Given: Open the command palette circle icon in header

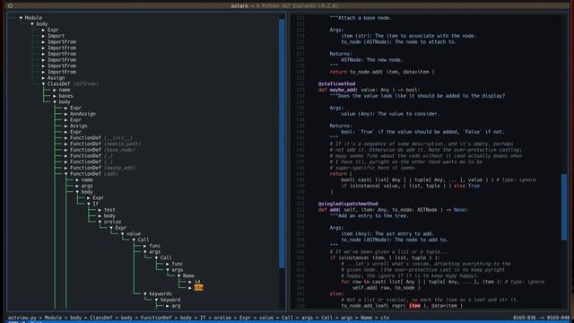Looking at the screenshot, I should (x=10, y=6).
